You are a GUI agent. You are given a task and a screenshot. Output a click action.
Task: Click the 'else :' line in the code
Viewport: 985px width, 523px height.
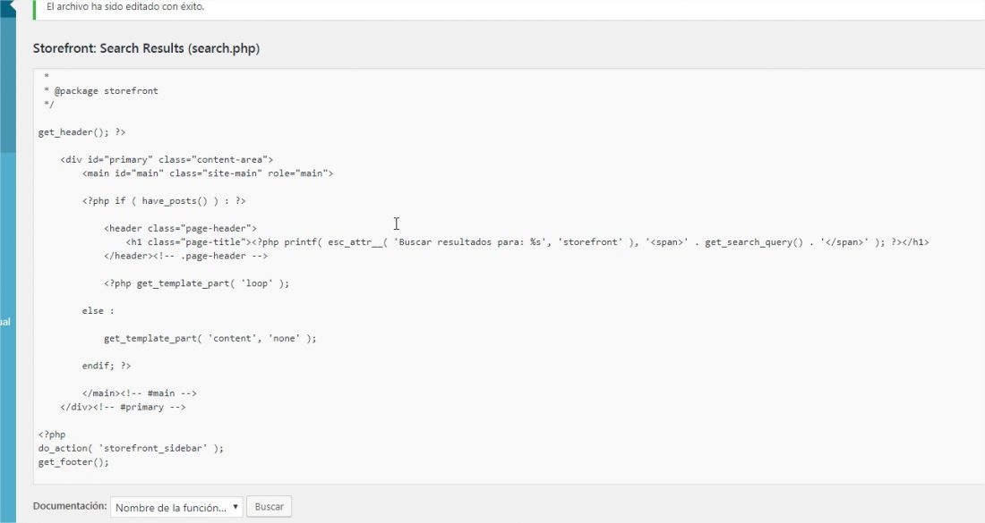[98, 311]
